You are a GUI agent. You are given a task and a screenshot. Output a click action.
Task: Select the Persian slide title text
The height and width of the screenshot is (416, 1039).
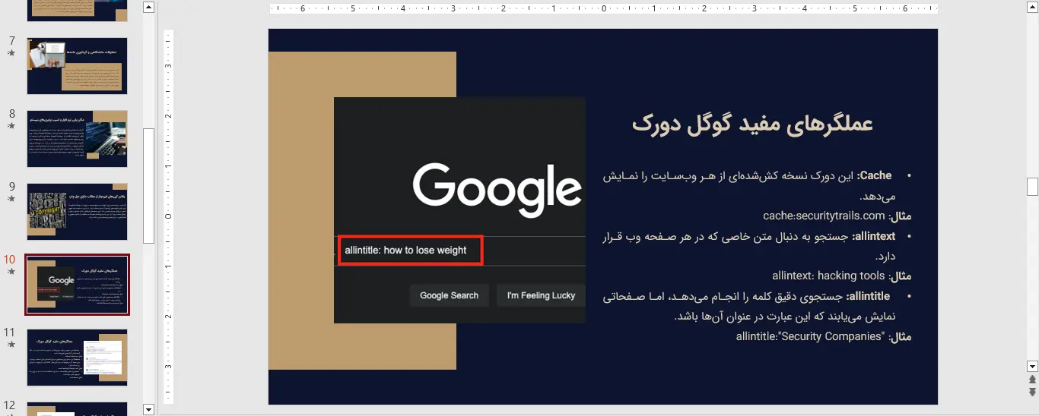click(752, 124)
